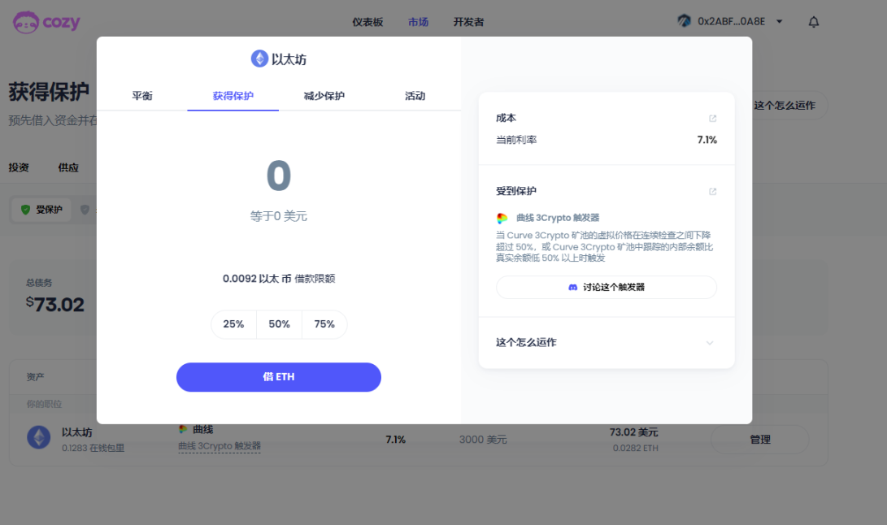Image resolution: width=887 pixels, height=525 pixels.
Task: Click Ethereum coin icon in asset row
Action: pyautogui.click(x=39, y=437)
